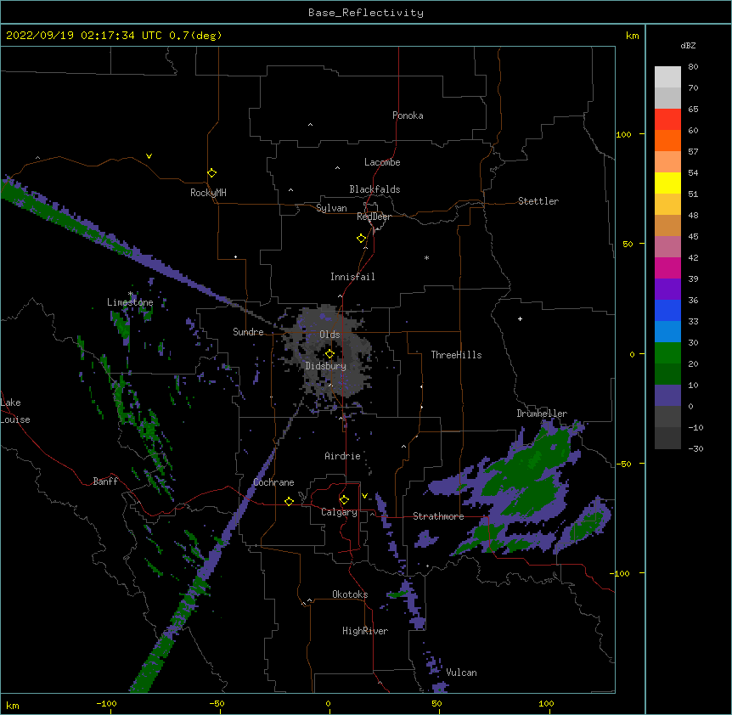Click the asterisk marker above Limestone label
Screen dimensions: 732x715
click(131, 294)
